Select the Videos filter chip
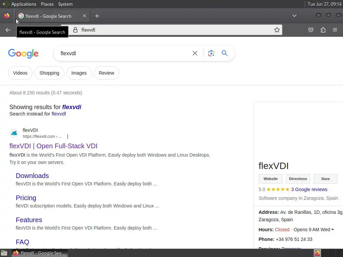The image size is (343, 257). coord(20,73)
